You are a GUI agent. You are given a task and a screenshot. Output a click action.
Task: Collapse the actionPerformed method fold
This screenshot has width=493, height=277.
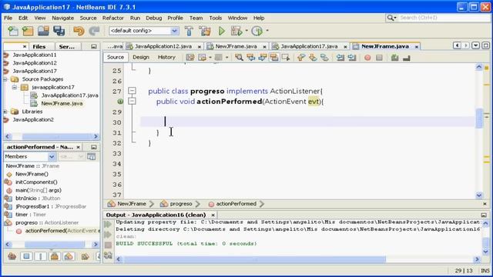132,101
